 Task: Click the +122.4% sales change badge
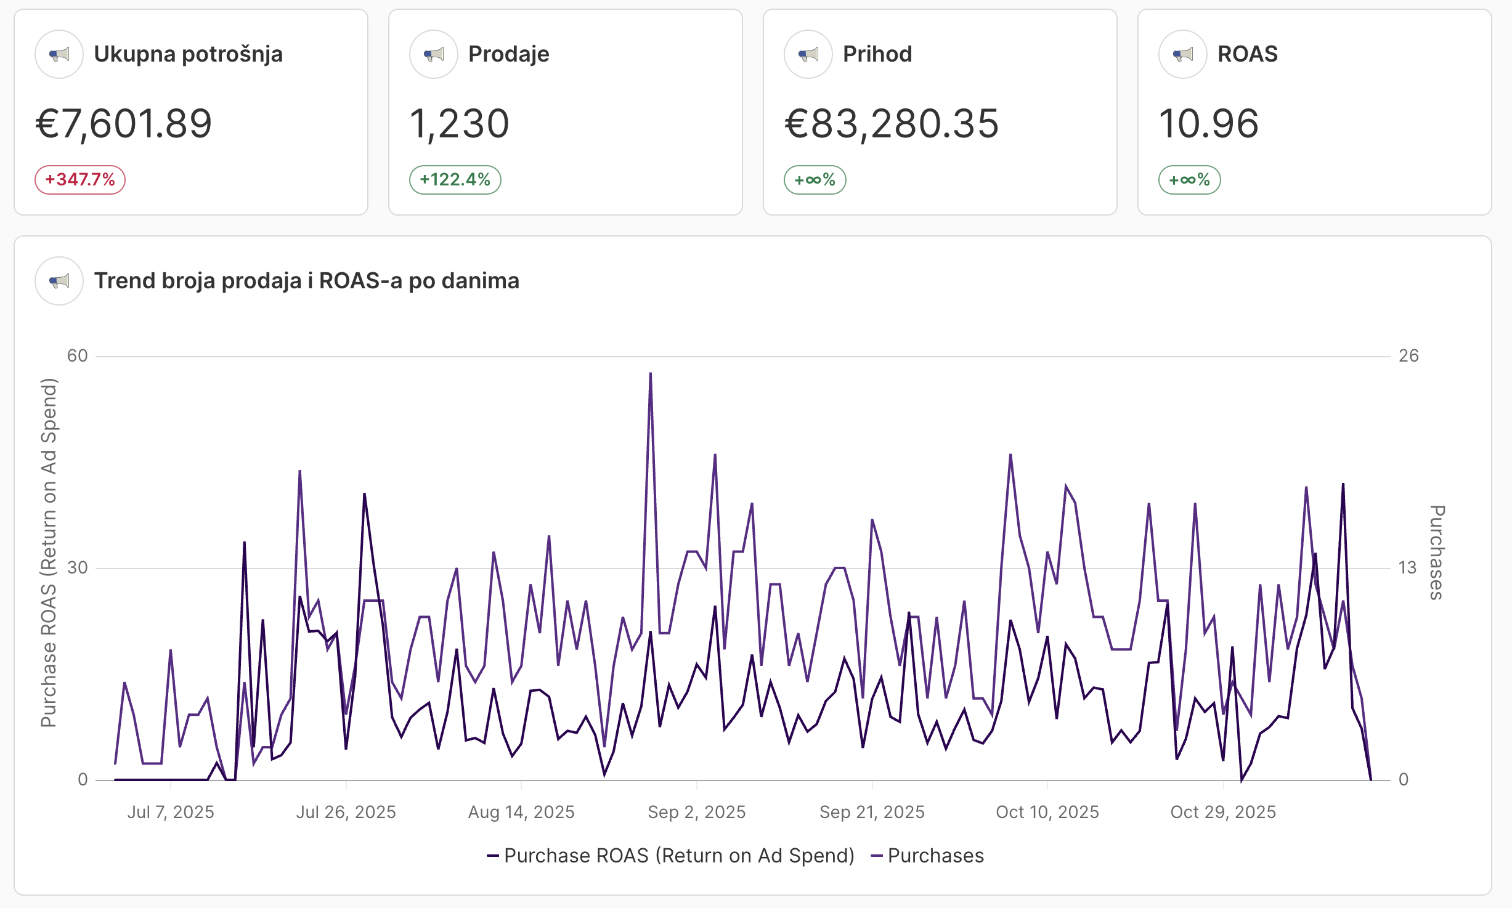[455, 180]
